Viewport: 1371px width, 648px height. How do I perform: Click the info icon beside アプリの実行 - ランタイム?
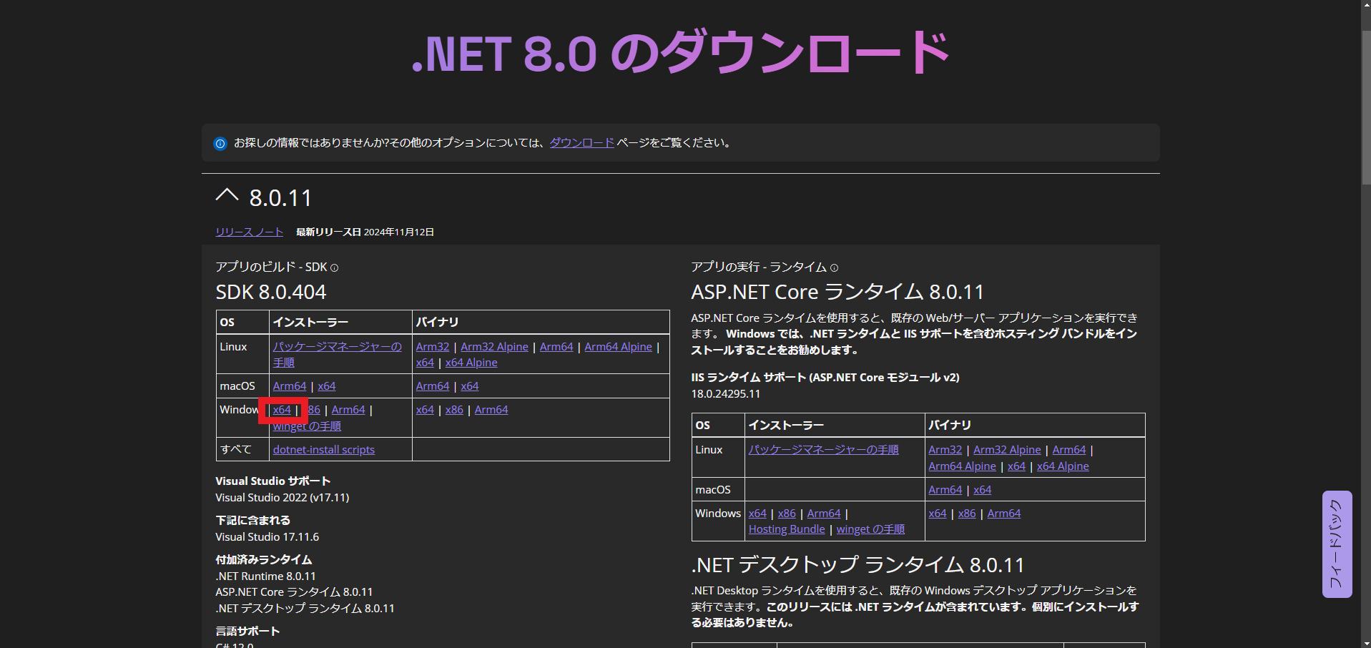tap(834, 267)
